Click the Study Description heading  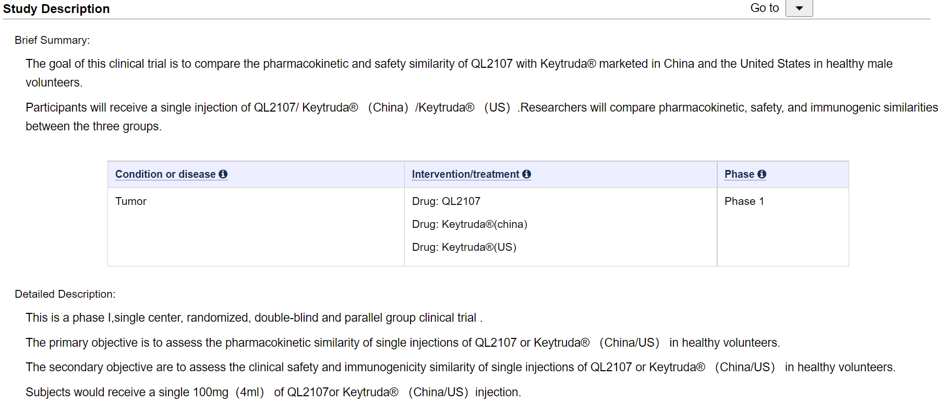point(56,9)
